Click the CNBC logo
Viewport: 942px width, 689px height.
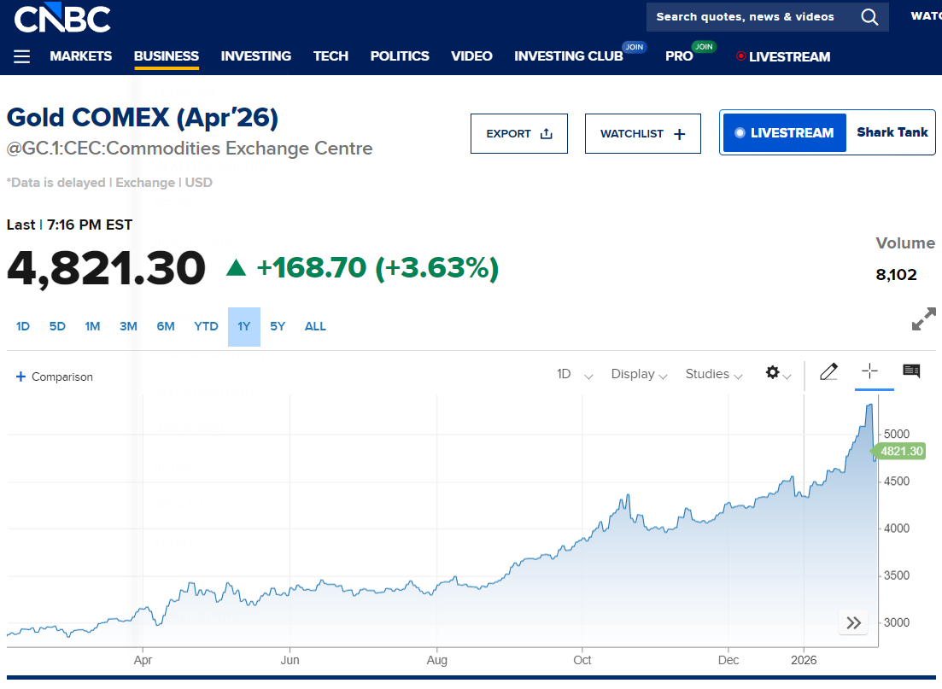click(62, 17)
